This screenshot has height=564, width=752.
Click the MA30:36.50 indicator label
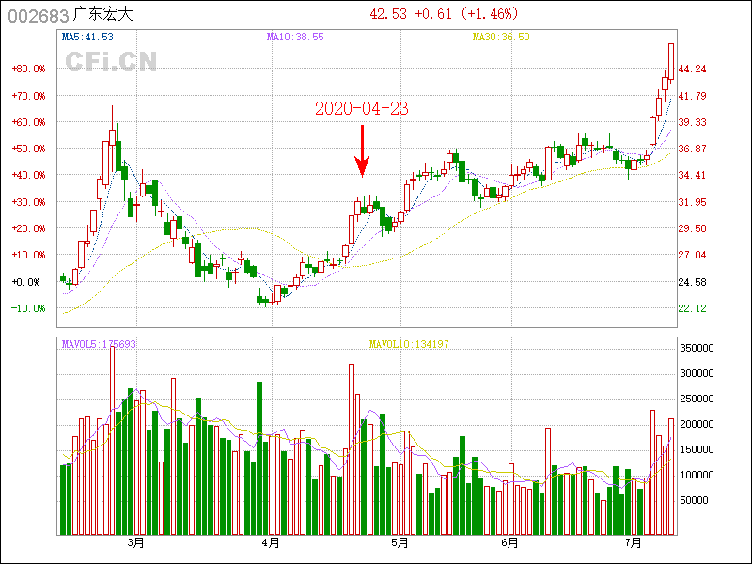501,37
